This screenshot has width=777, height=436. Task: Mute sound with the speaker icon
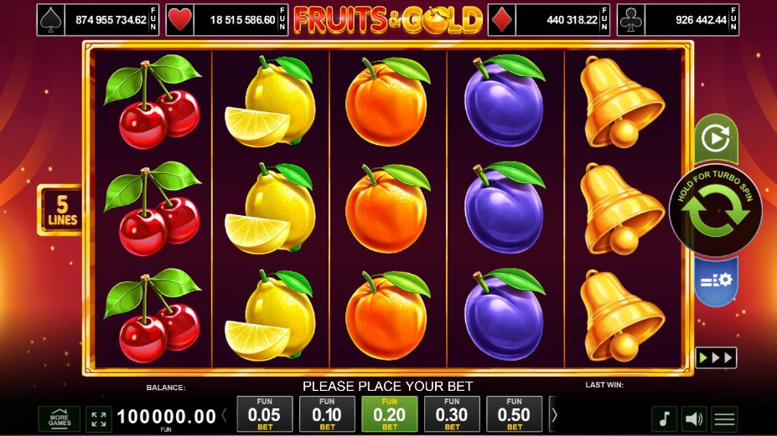pyautogui.click(x=694, y=418)
